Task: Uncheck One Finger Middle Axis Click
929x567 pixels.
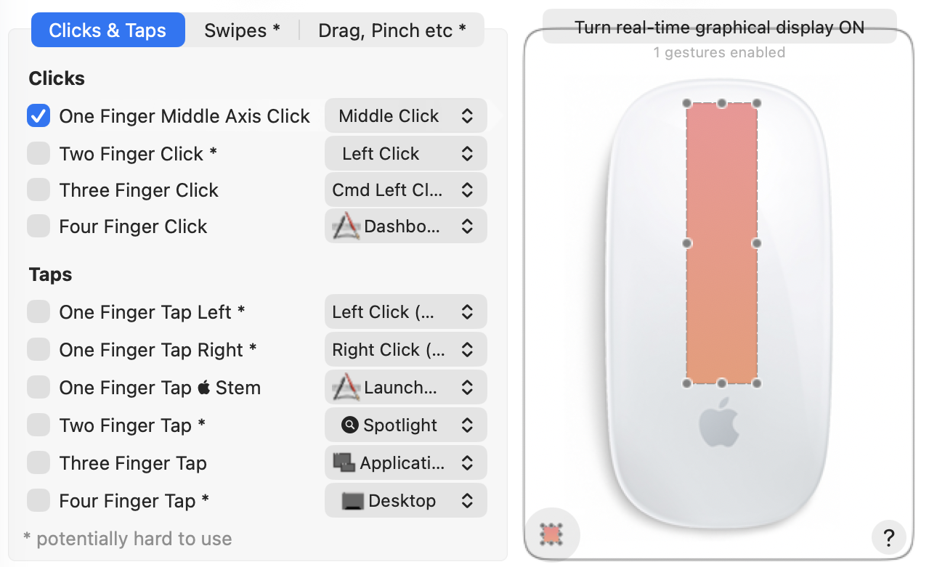Action: (x=38, y=115)
